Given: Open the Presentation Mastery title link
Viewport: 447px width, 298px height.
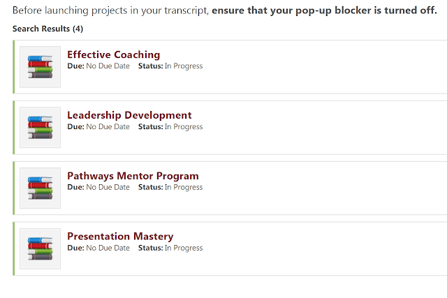Looking at the screenshot, I should [120, 237].
